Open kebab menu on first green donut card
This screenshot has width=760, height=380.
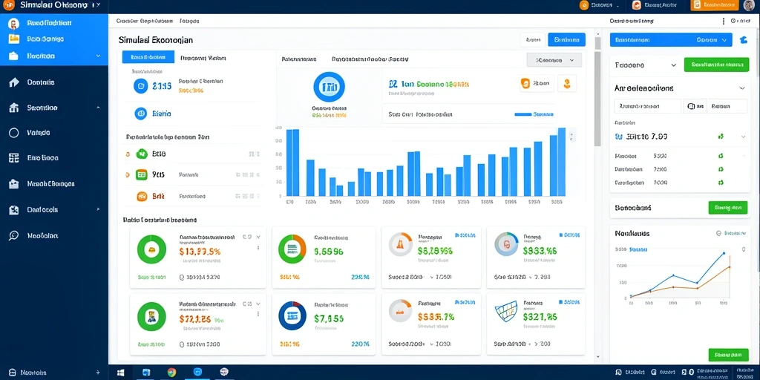point(258,246)
